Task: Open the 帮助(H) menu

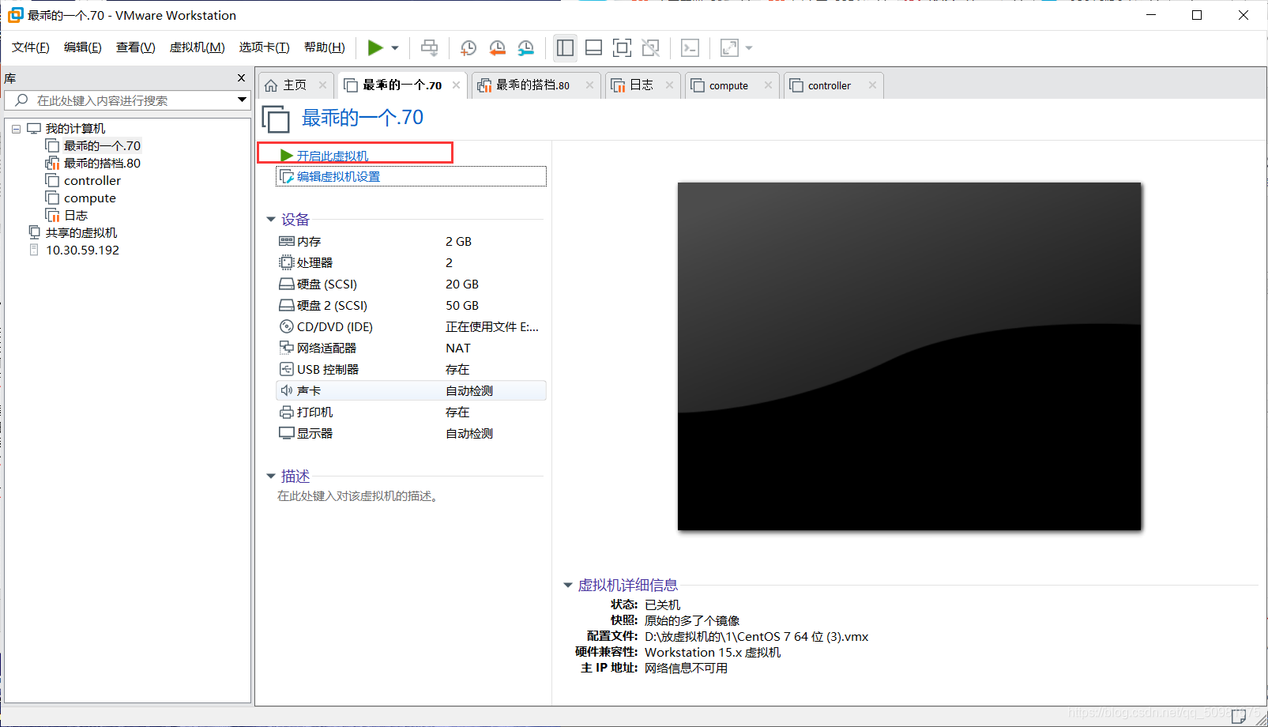Action: (325, 47)
